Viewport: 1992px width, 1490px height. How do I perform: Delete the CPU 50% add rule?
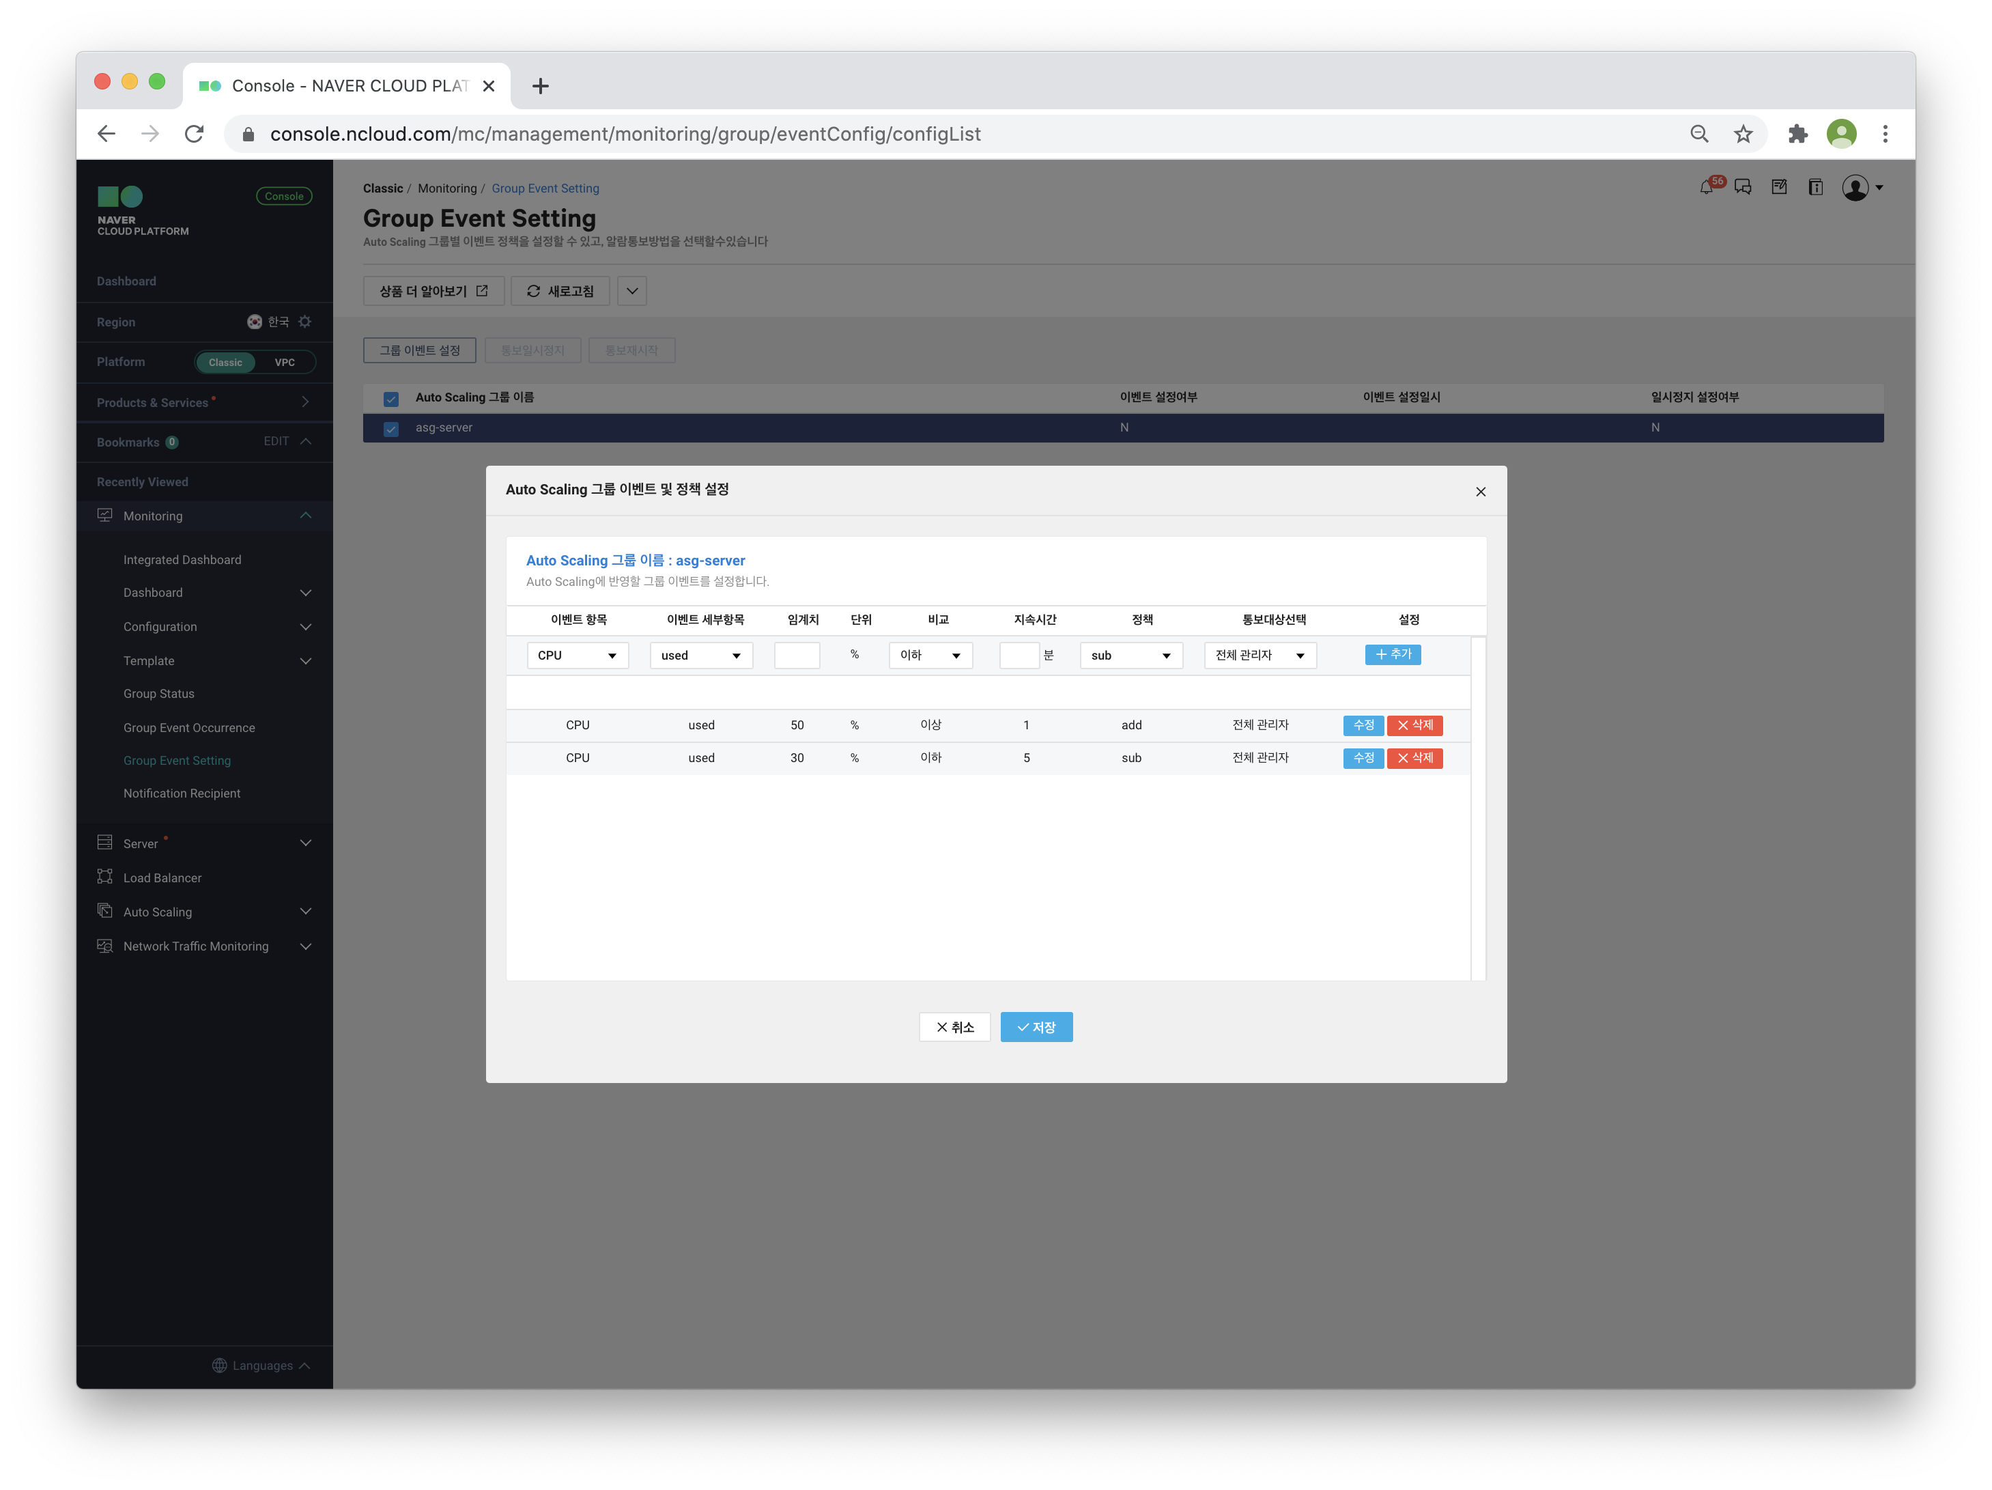pos(1414,725)
